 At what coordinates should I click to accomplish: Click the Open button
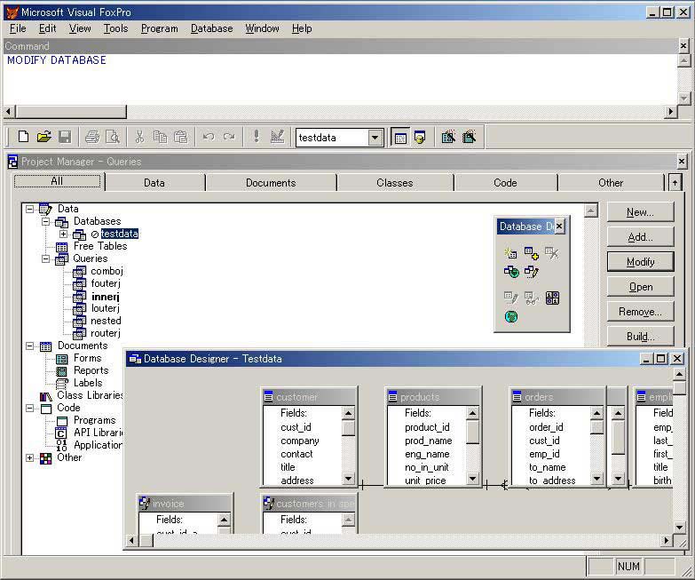click(x=640, y=287)
